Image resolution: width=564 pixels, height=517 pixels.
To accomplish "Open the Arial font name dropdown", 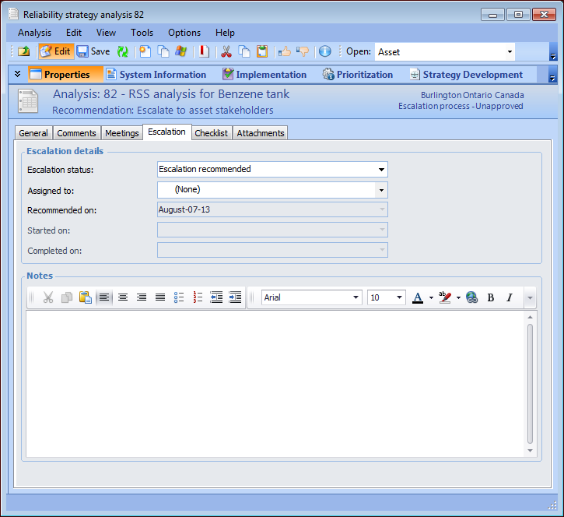I will [x=356, y=297].
